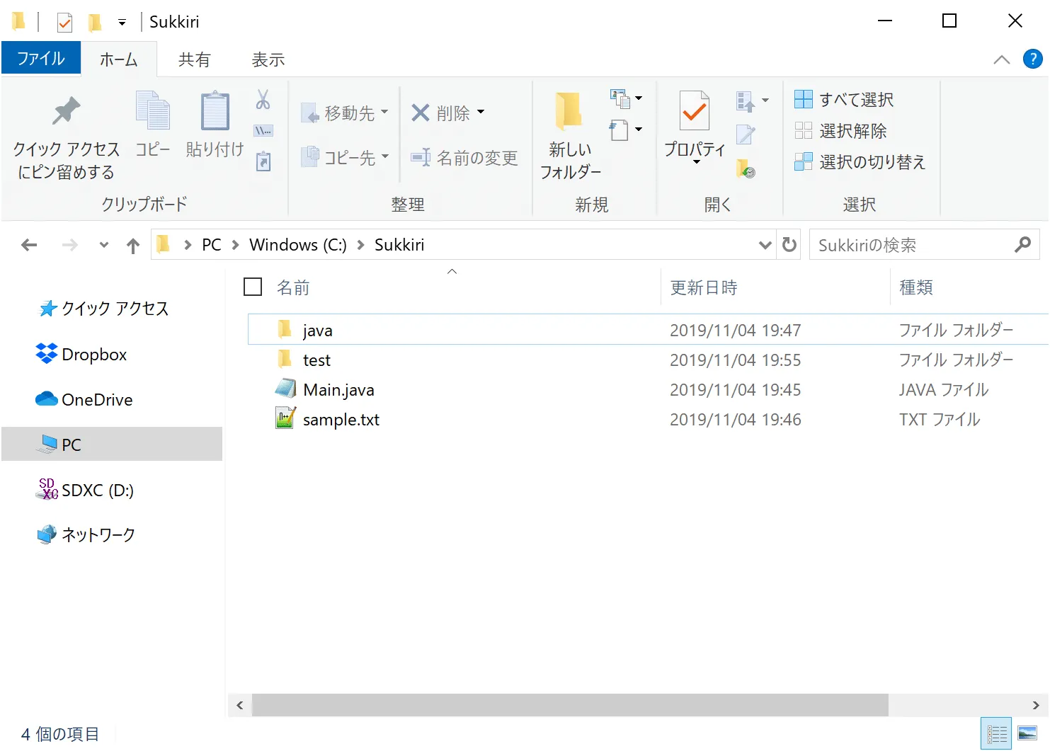Viewport: 1050px width, 751px height.
Task: Expand the プロパティ dropdown arrow
Action: pos(696,163)
